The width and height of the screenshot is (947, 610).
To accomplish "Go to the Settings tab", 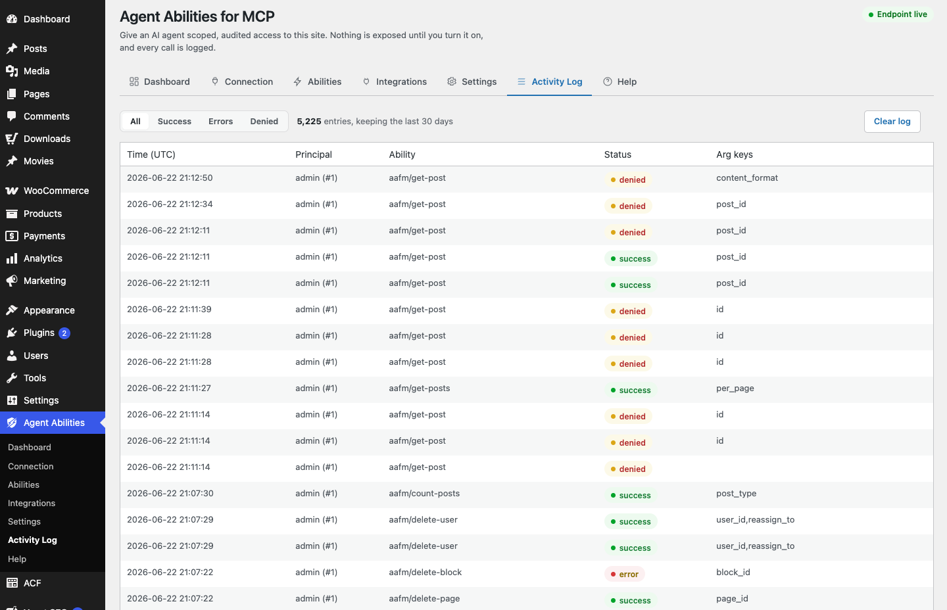I will 472,82.
